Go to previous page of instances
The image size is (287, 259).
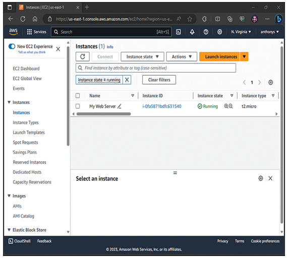pos(244,82)
